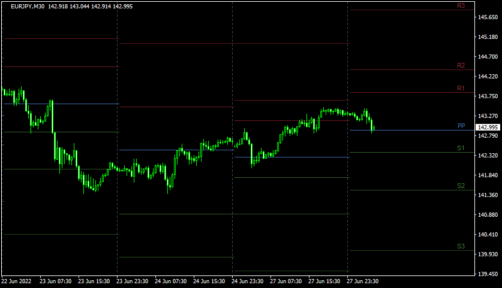Select the PP pivot point label
502x288 pixels.
coord(461,126)
